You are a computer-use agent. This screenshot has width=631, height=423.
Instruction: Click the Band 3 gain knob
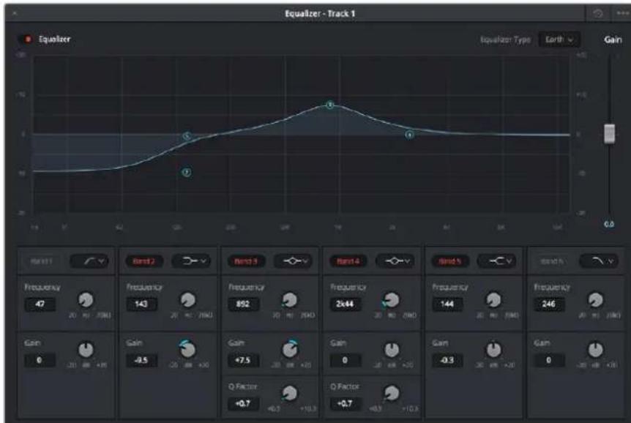(x=290, y=349)
